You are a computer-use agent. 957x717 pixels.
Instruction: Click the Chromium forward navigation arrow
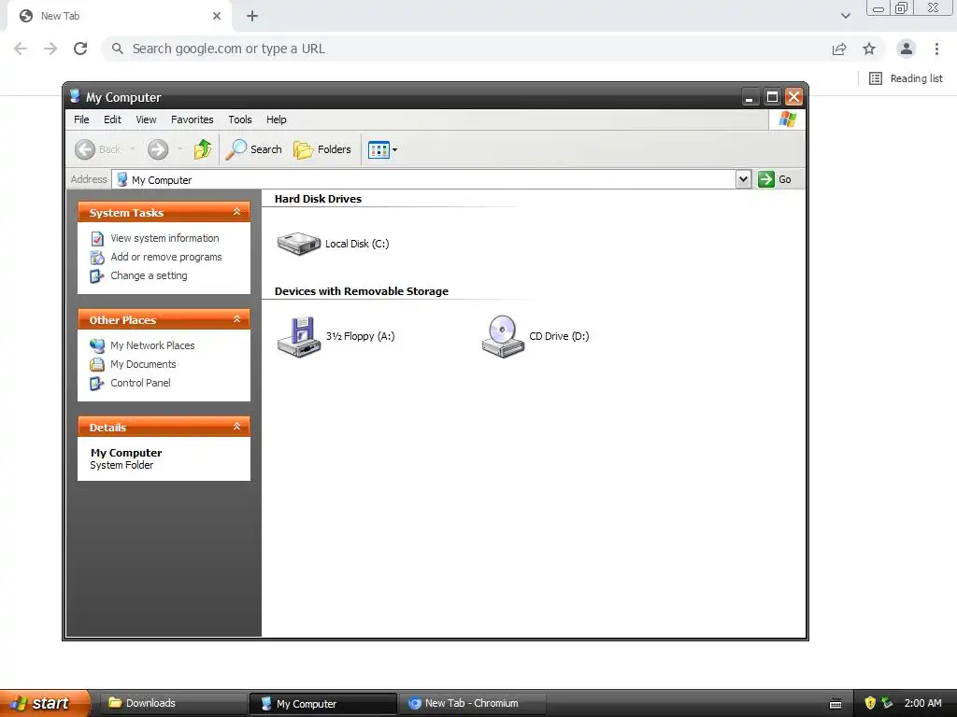point(50,49)
